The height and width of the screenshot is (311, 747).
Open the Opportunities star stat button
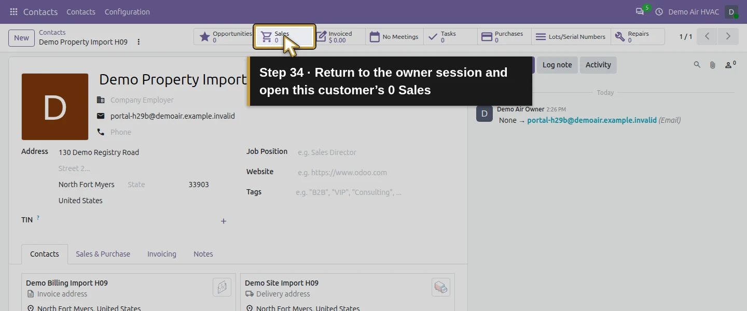tap(225, 37)
